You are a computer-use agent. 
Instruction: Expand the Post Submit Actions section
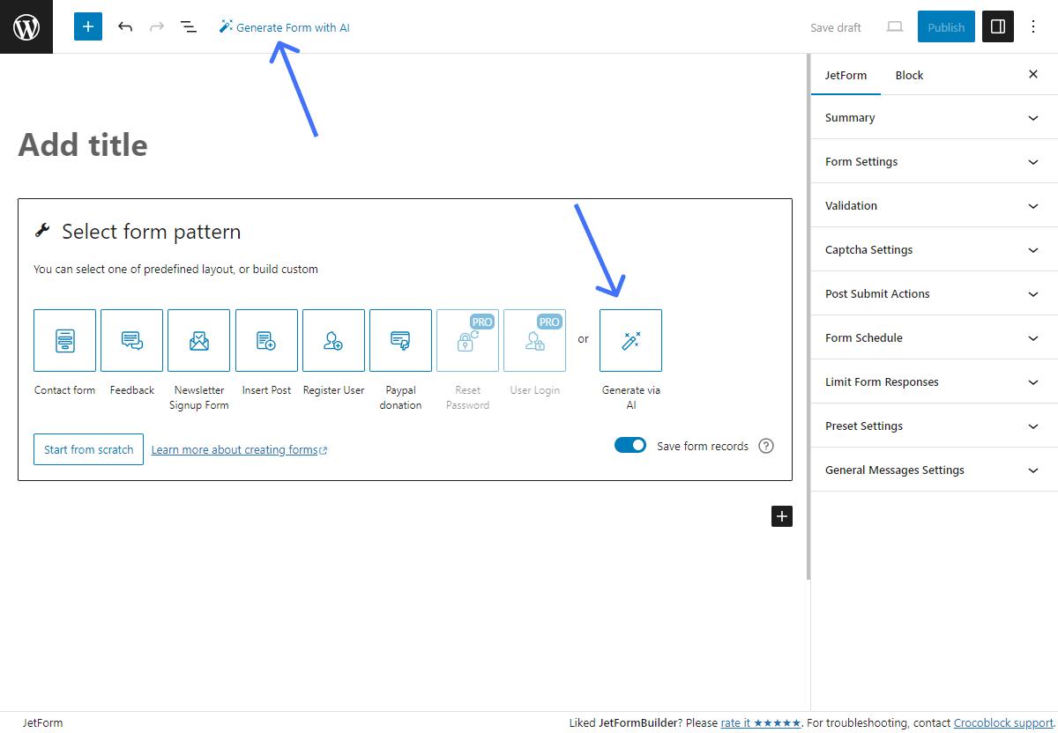click(934, 293)
